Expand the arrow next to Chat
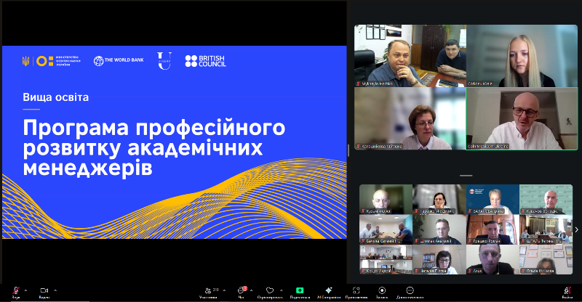Screen dimensions: 582x302 pyautogui.click(x=253, y=290)
